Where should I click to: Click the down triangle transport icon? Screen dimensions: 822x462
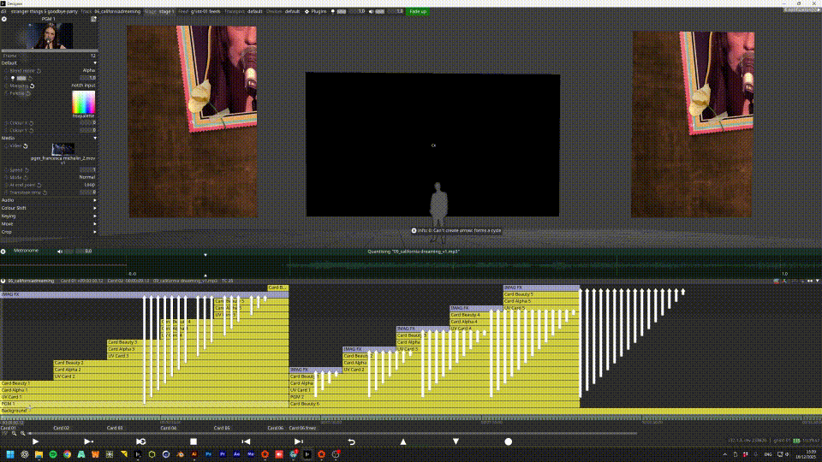point(456,441)
